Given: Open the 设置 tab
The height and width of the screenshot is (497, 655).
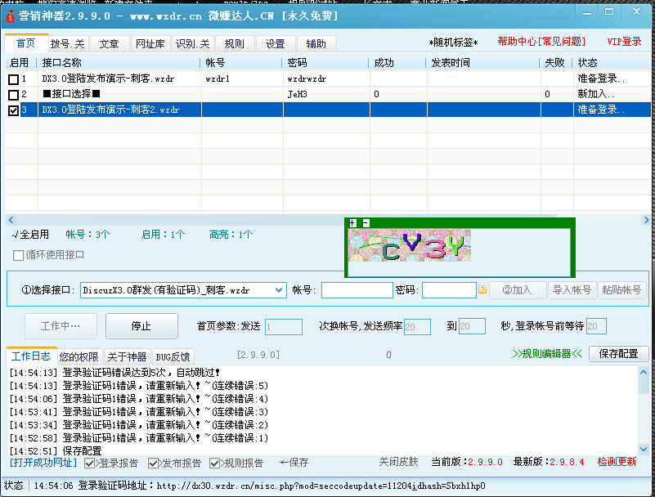Looking at the screenshot, I should 276,43.
